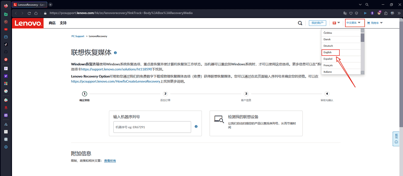The height and width of the screenshot is (176, 403).
Task: Open the 商店 menu in Lenovo header
Action: point(52,23)
